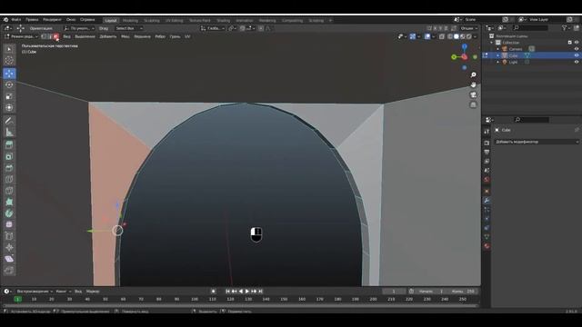Screen dimensions: 582x327
Task: Open the File menu
Action: click(x=16, y=20)
